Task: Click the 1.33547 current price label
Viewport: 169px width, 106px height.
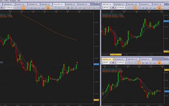Action: point(96,64)
